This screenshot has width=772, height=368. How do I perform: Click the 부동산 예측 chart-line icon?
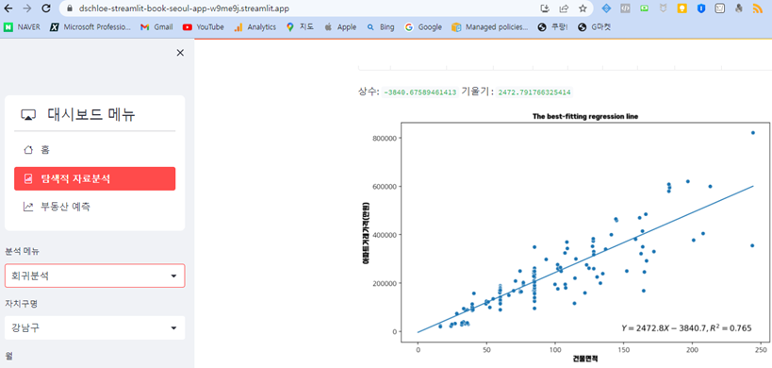pyautogui.click(x=28, y=207)
